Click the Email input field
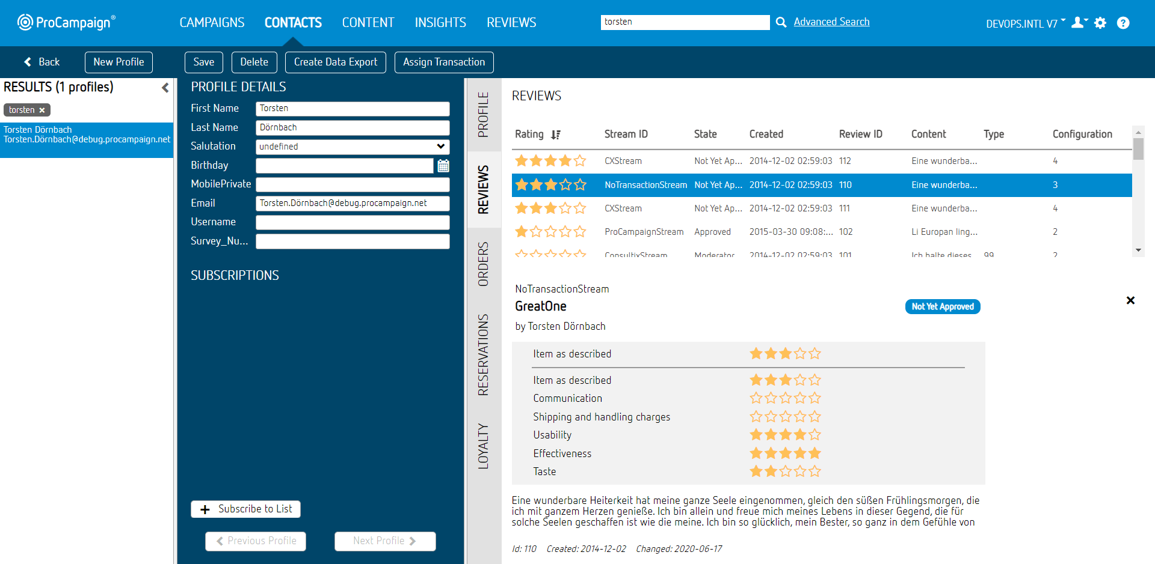Viewport: 1155px width, 564px height. [353, 204]
